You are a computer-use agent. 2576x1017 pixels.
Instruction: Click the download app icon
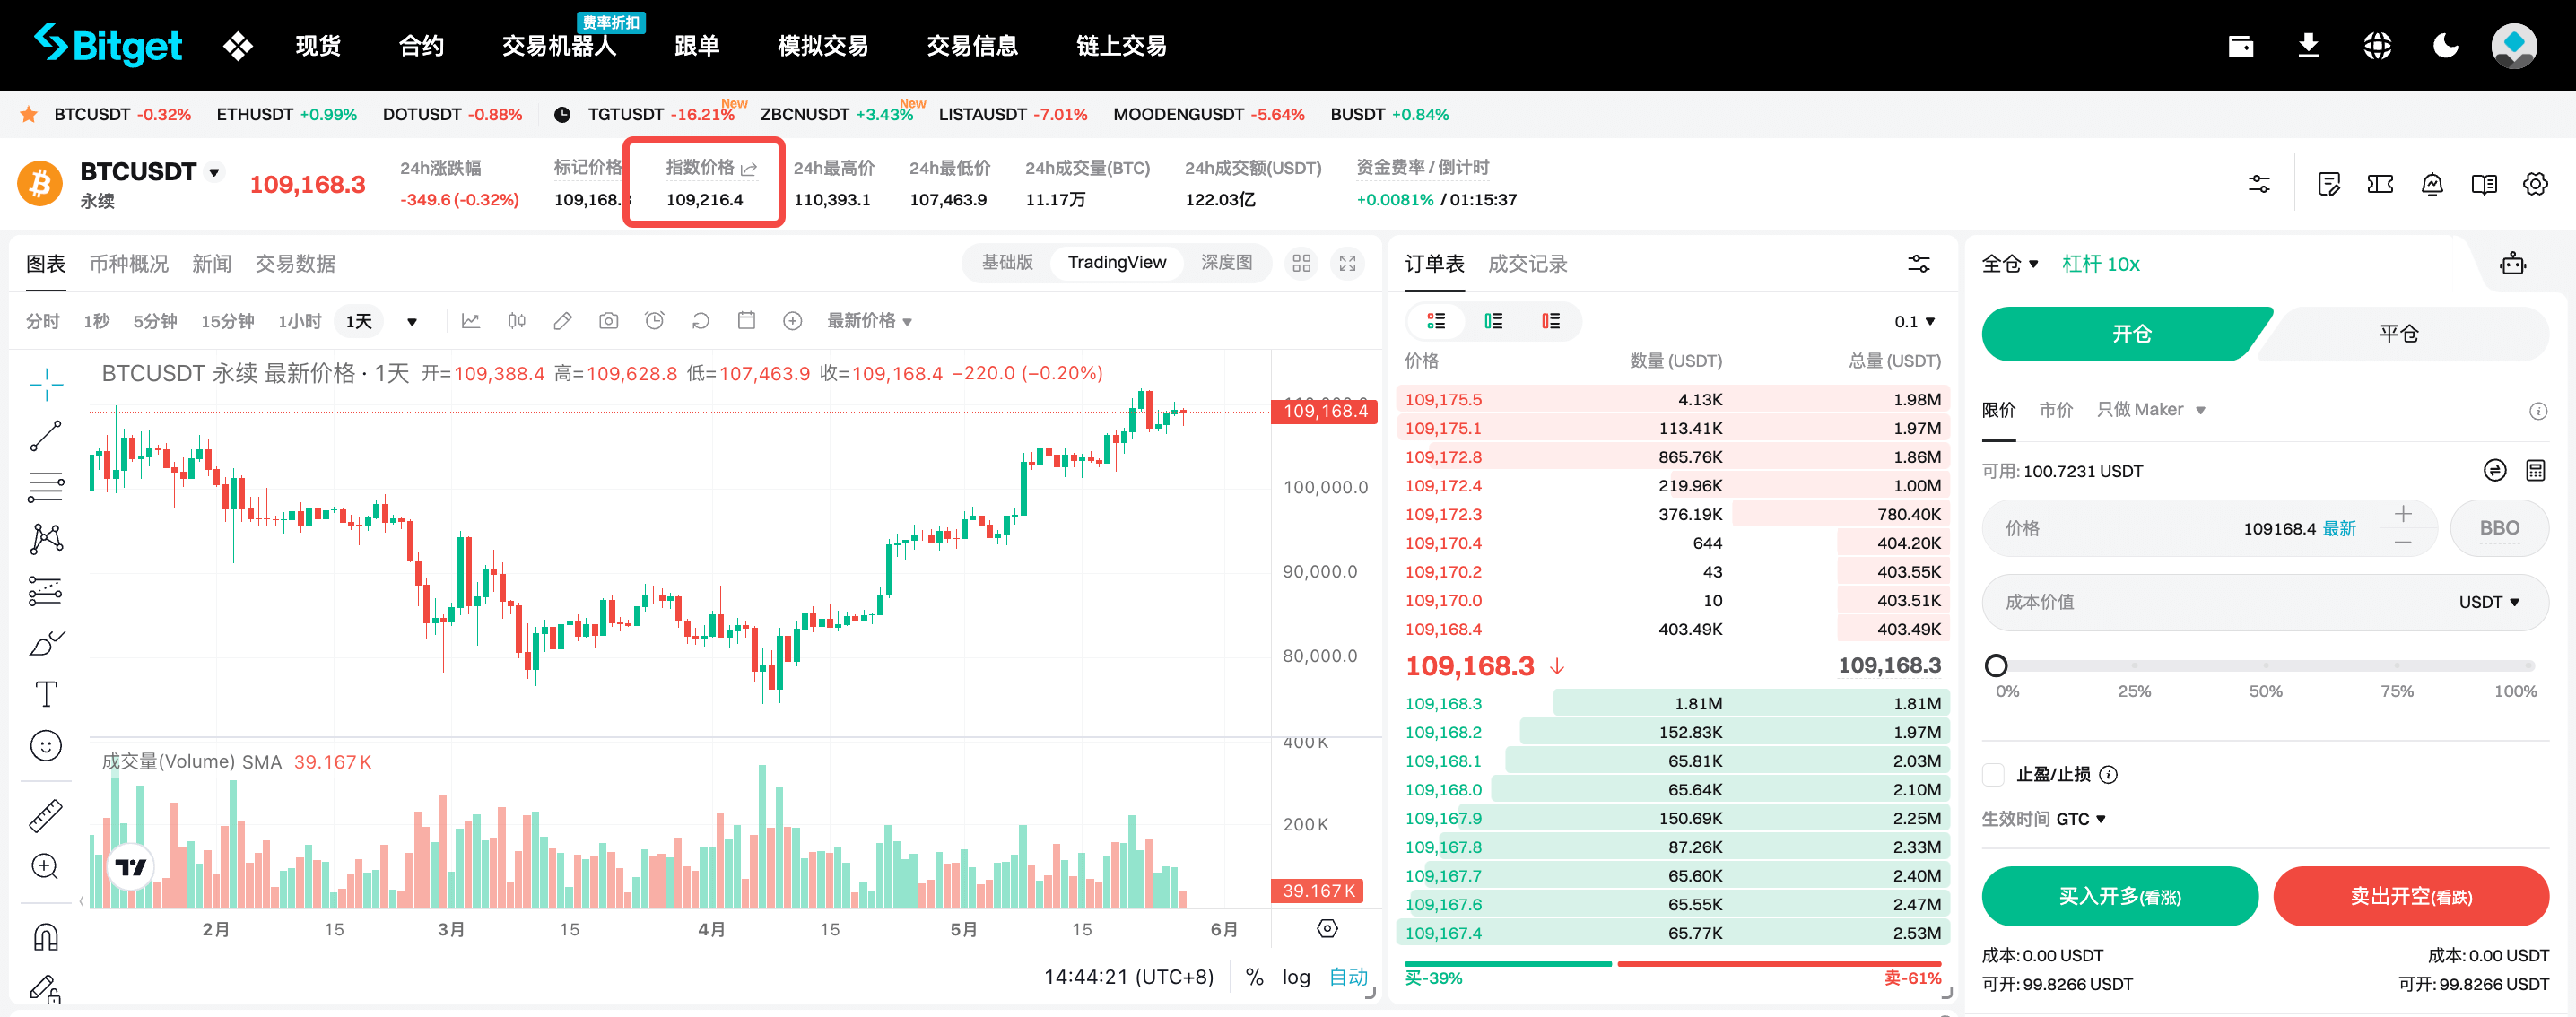tap(2308, 45)
